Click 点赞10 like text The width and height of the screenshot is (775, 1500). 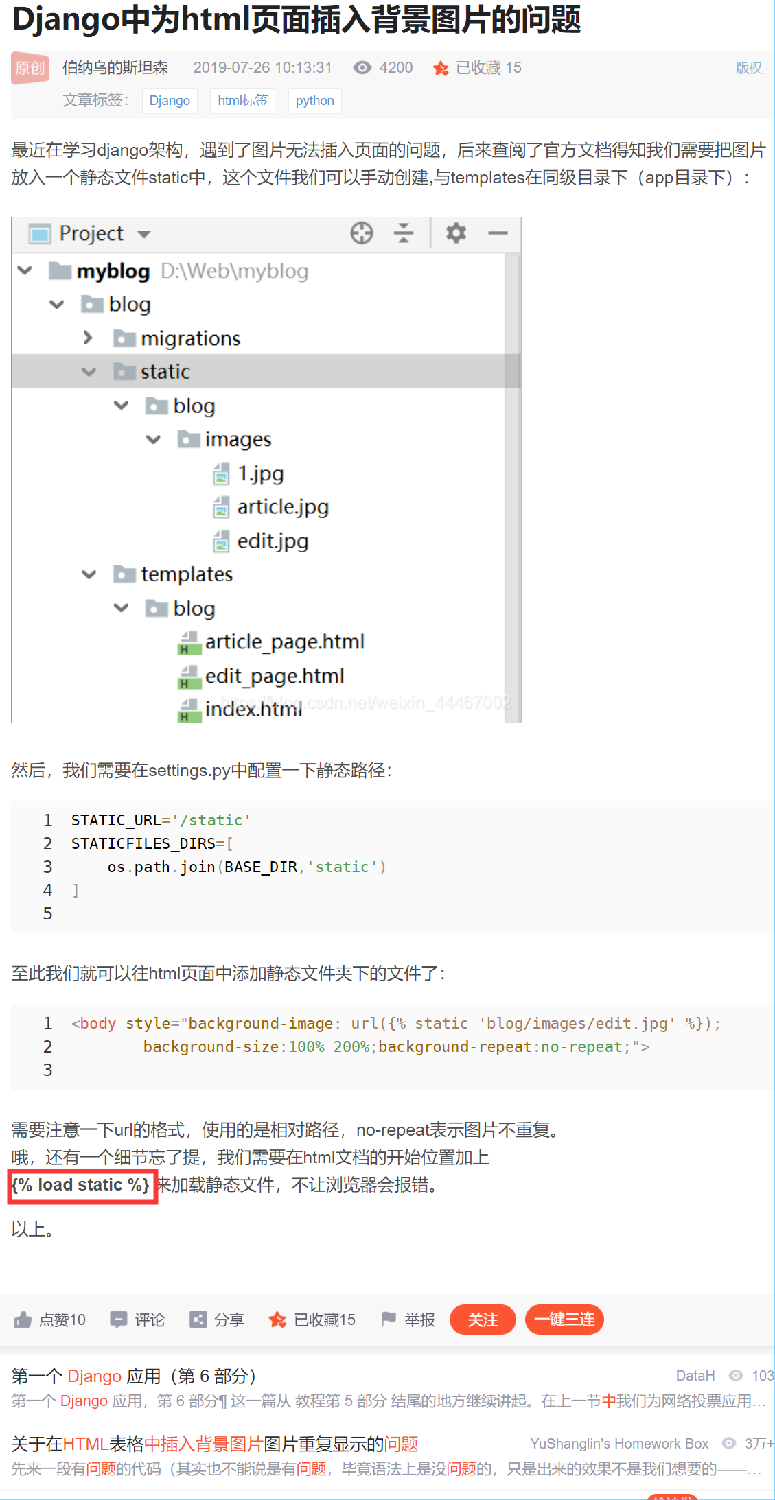click(62, 1320)
